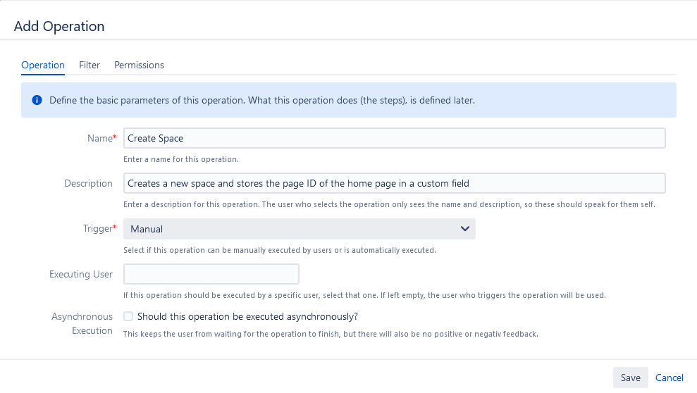Viewport: 697px width, 393px height.
Task: Focus the Name field containing Create Space
Action: click(394, 138)
